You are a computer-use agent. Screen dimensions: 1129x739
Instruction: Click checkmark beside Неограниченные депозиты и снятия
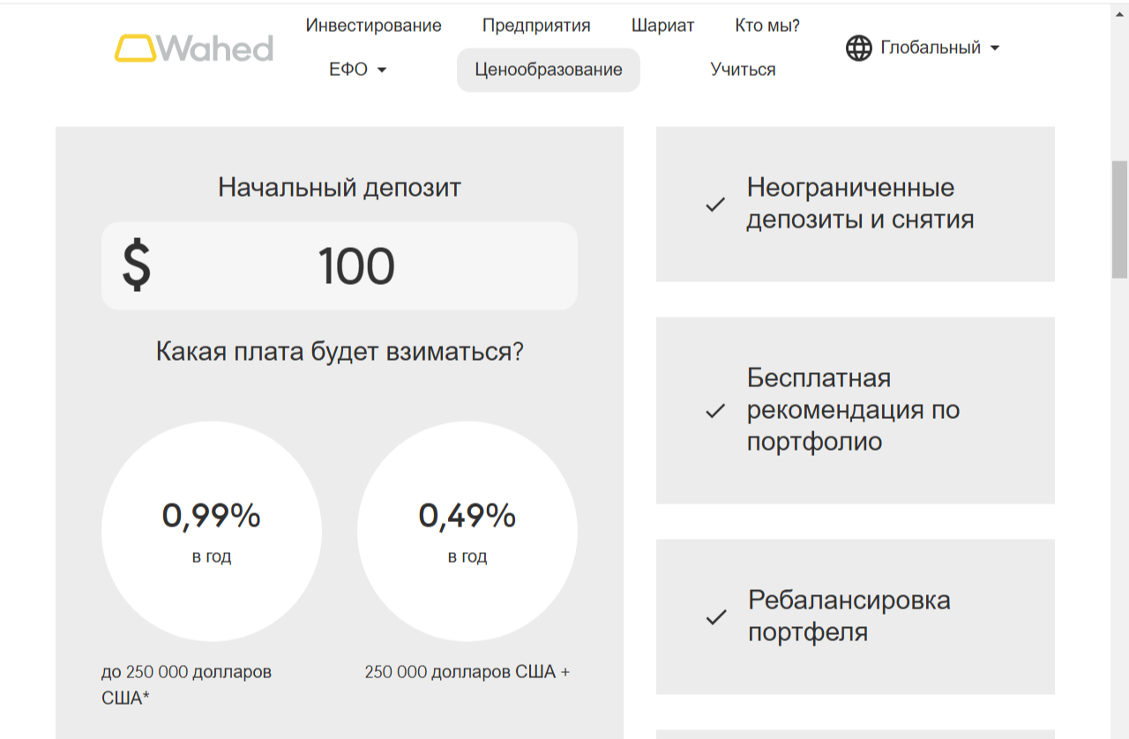(x=715, y=205)
